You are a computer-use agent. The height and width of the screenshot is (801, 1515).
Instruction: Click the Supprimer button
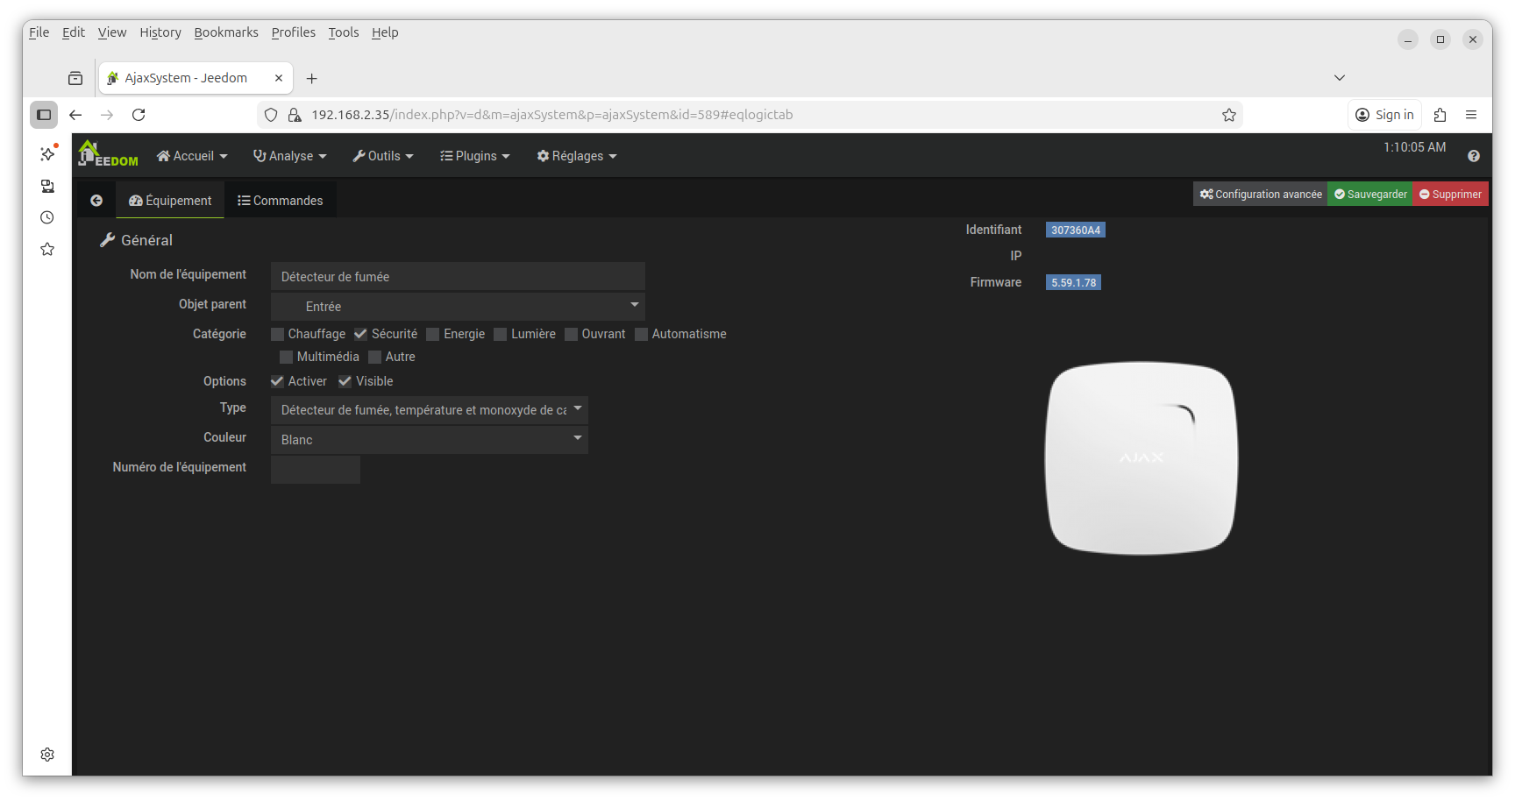(x=1450, y=195)
